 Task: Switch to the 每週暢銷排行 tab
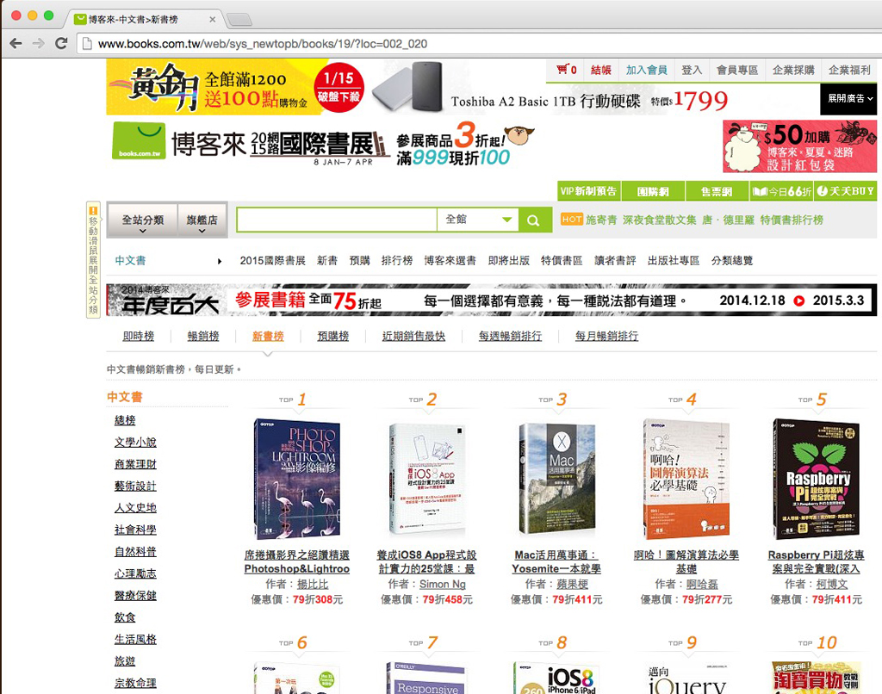click(510, 336)
